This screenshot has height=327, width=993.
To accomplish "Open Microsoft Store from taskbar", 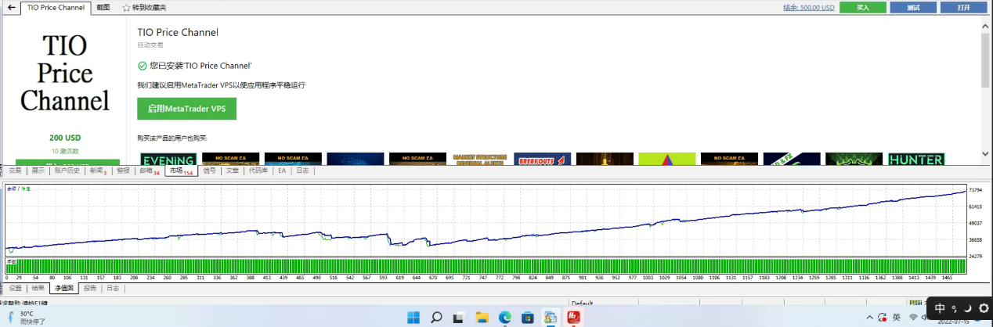I will pyautogui.click(x=528, y=318).
